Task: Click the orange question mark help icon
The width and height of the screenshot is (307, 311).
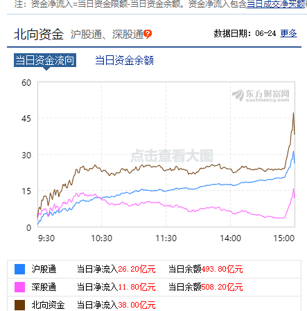Action: click(x=148, y=34)
